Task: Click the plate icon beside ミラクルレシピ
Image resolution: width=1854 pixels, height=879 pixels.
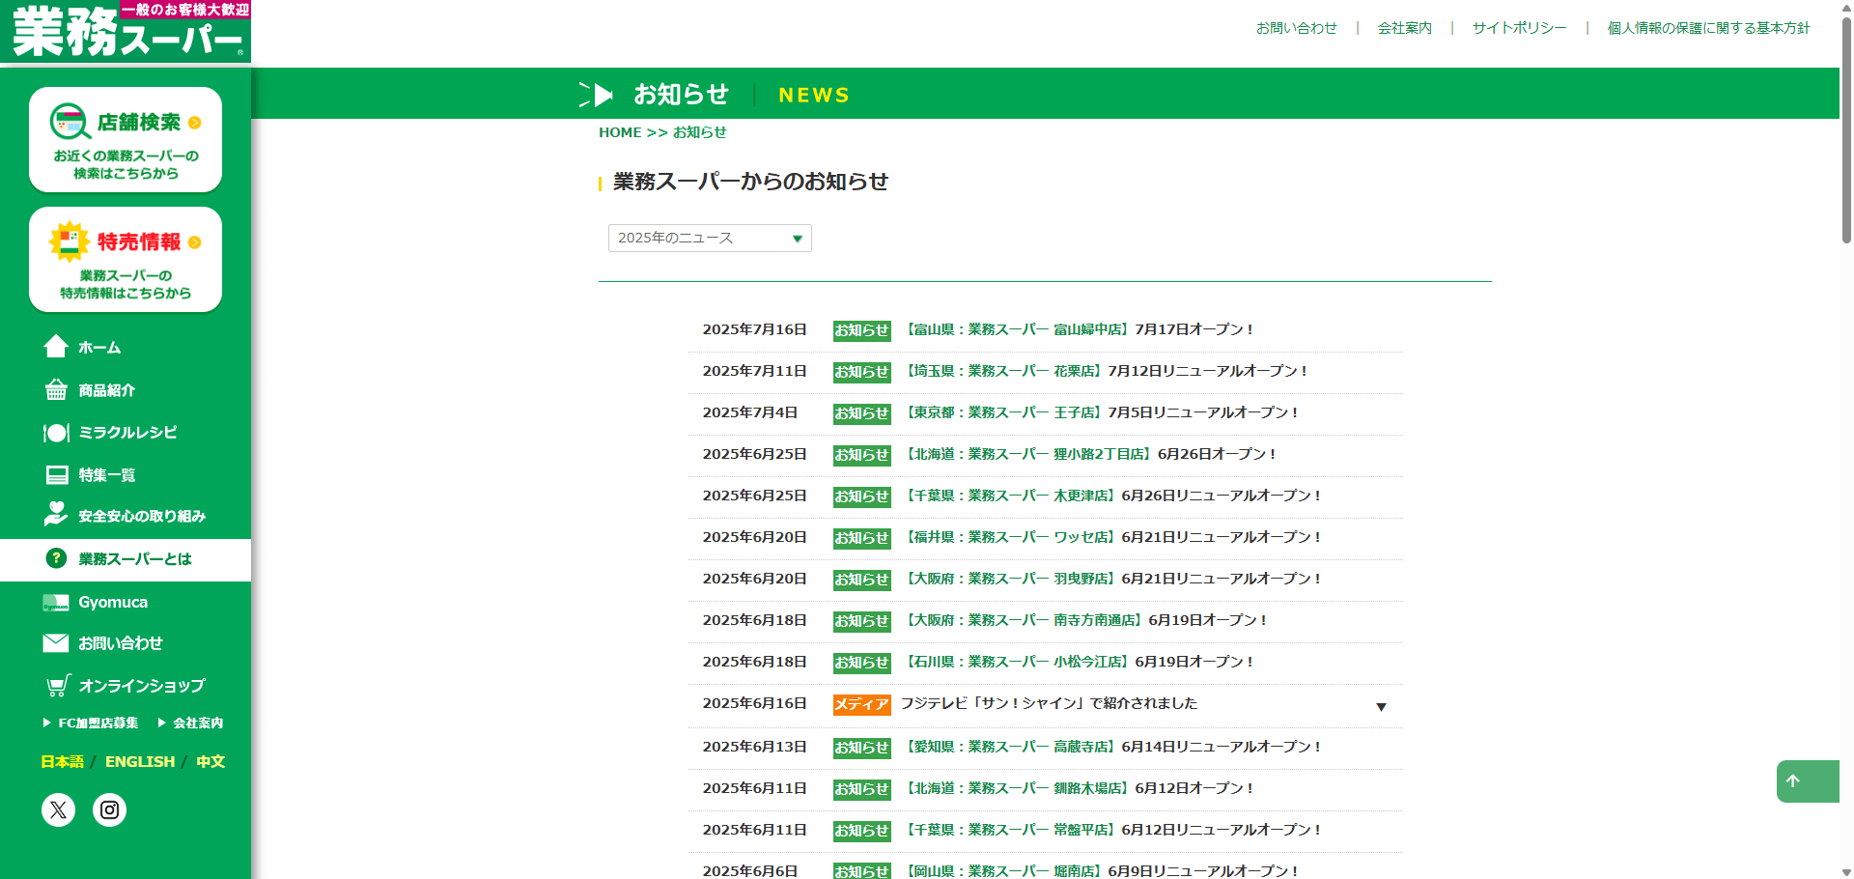Action: pyautogui.click(x=56, y=433)
